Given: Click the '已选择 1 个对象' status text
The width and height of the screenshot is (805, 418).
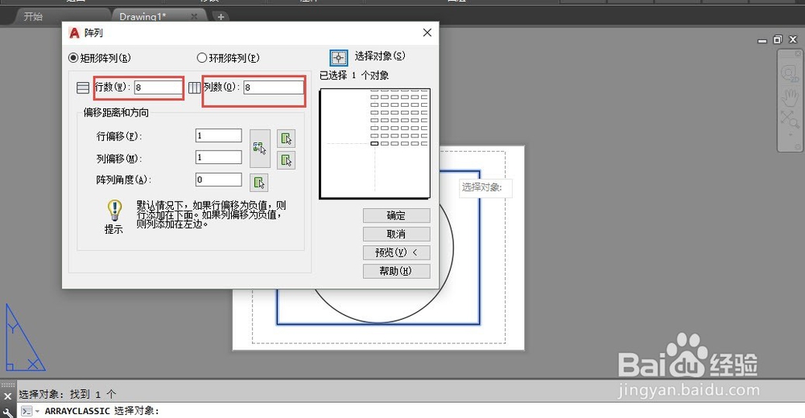Looking at the screenshot, I should pyautogui.click(x=354, y=76).
